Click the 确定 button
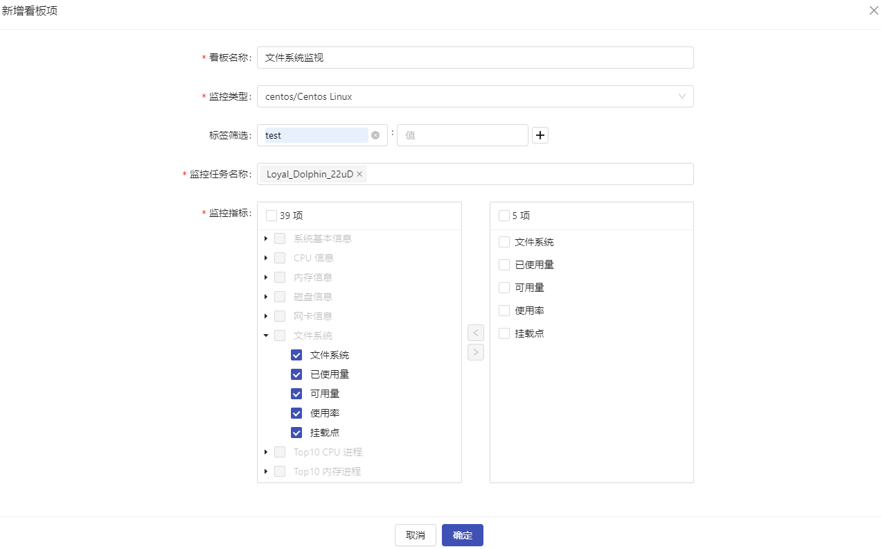The image size is (881, 549). click(462, 535)
